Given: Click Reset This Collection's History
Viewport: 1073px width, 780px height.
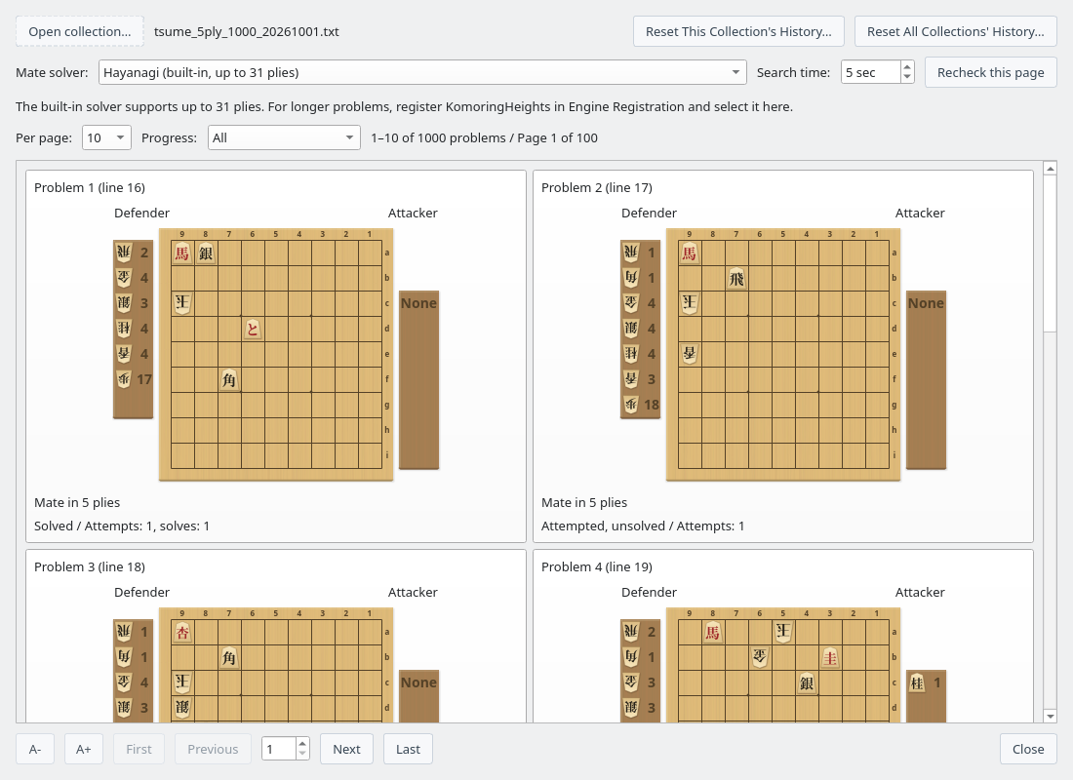Looking at the screenshot, I should click(x=738, y=31).
